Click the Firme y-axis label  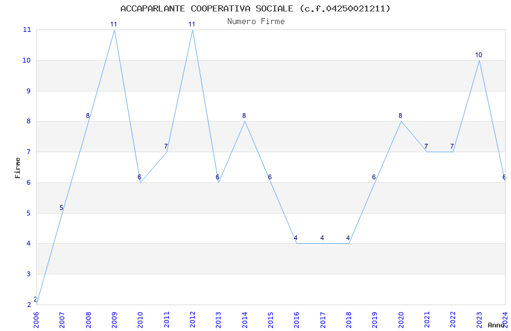tap(17, 168)
